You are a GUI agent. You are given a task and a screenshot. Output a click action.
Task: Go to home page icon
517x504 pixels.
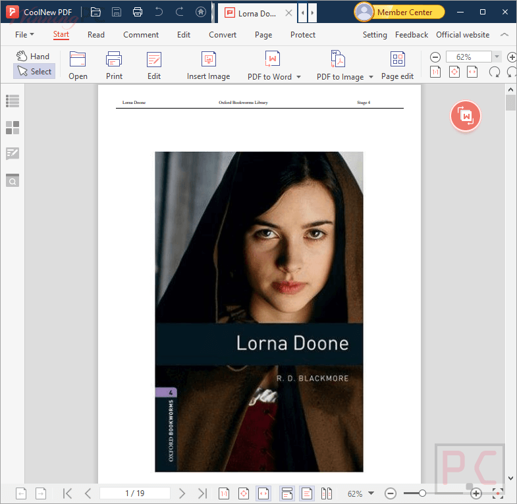pos(201,13)
